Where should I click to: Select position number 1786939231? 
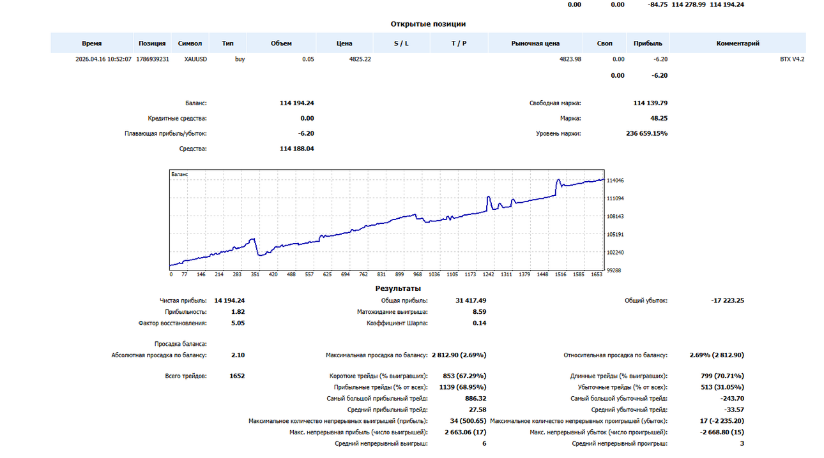pyautogui.click(x=153, y=59)
